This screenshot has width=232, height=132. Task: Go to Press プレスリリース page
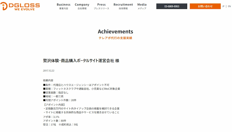coord(101,6)
